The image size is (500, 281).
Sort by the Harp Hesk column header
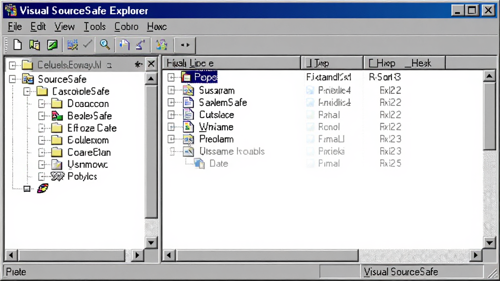click(404, 63)
